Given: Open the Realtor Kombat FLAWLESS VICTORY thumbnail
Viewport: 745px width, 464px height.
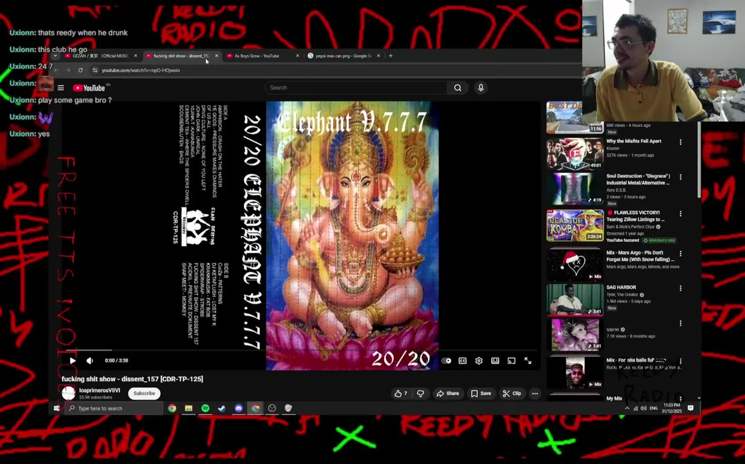Looking at the screenshot, I should point(575,225).
